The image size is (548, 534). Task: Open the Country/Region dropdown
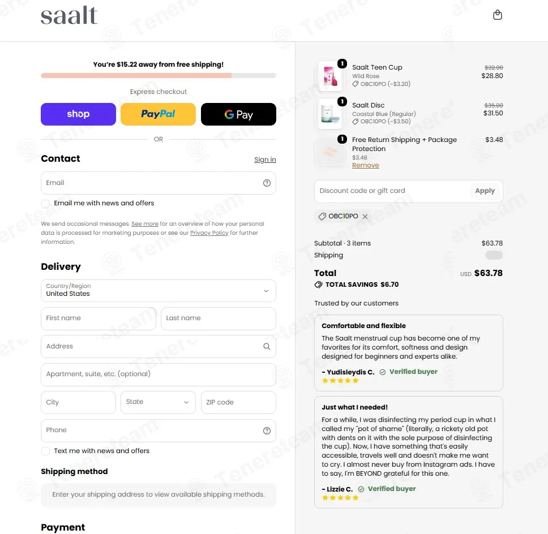tap(159, 291)
